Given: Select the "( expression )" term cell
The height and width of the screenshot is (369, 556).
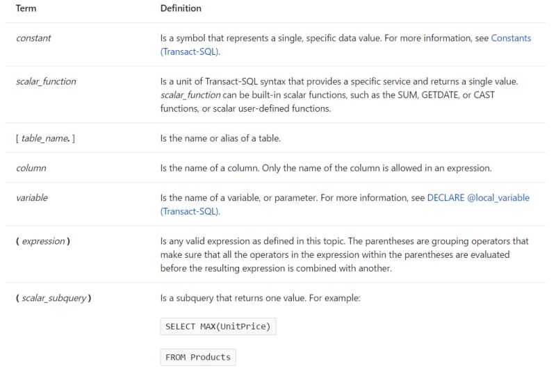Looking at the screenshot, I should (43, 241).
